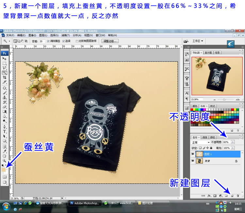
Task: Select the Eraser tool
Action: click(4, 107)
